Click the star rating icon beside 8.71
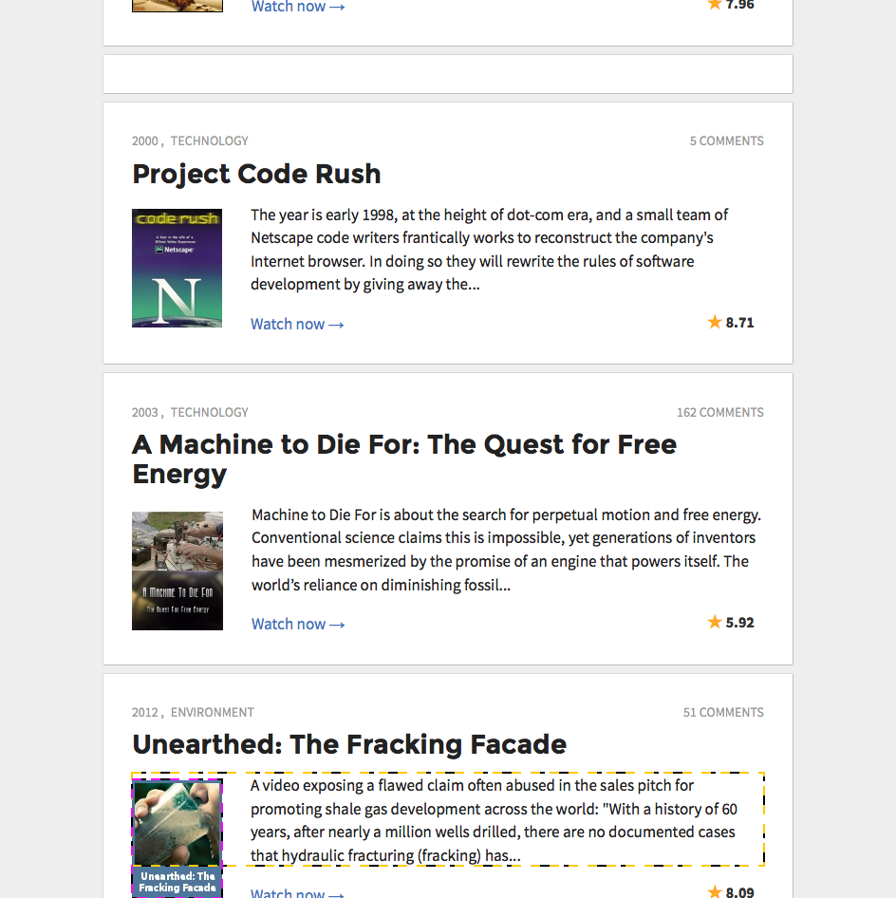This screenshot has width=896, height=898. click(714, 322)
